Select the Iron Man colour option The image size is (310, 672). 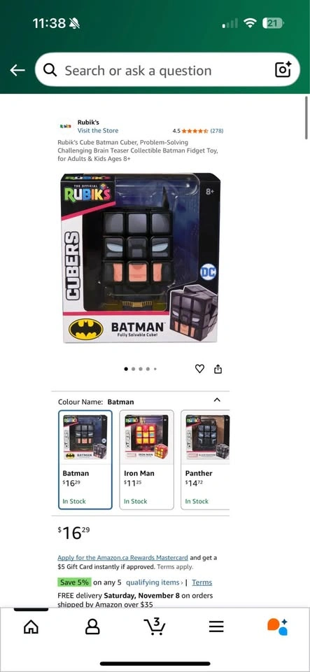pyautogui.click(x=146, y=459)
